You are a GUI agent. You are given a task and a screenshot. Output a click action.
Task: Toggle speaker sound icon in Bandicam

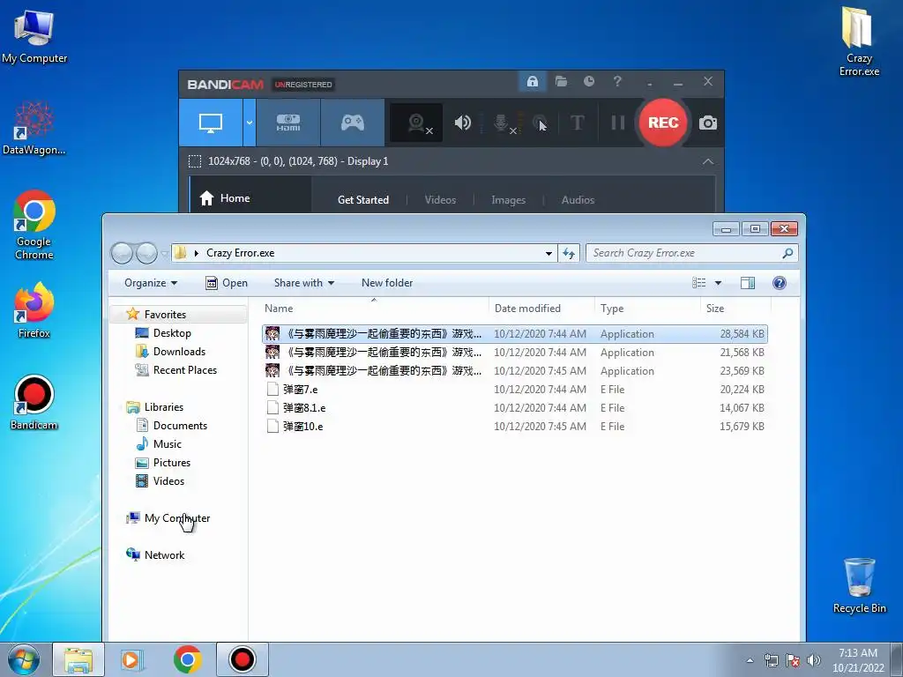[462, 123]
